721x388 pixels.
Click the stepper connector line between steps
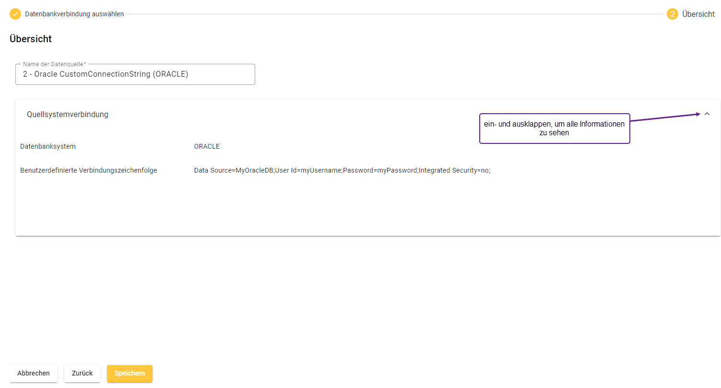(x=393, y=14)
